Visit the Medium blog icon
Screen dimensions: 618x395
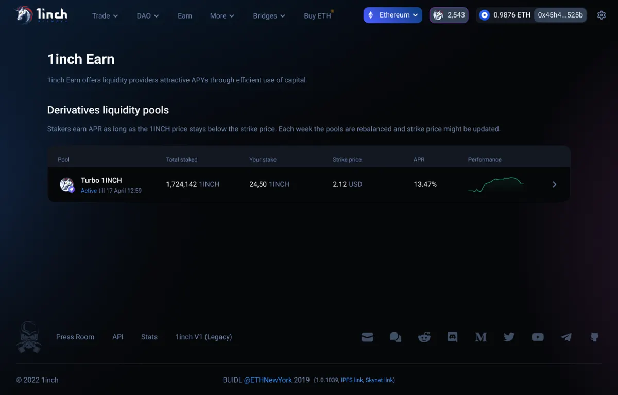point(481,337)
